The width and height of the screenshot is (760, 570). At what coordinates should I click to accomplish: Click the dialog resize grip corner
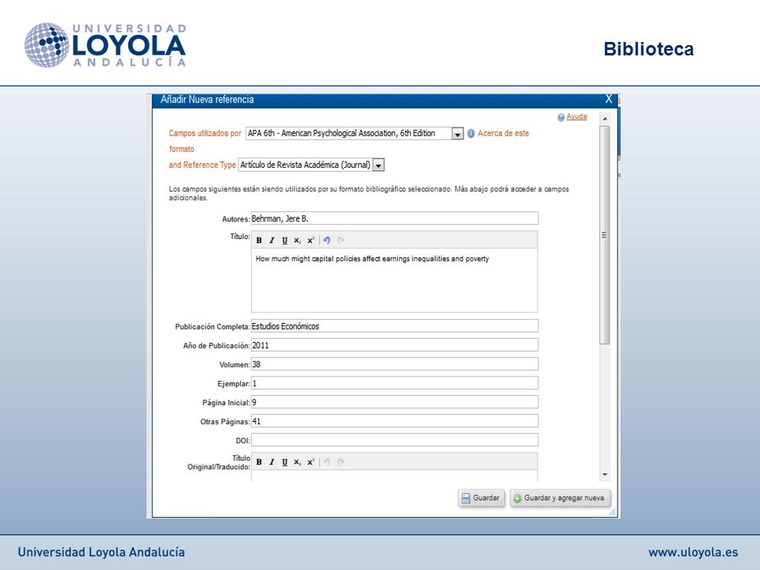pyautogui.click(x=613, y=512)
